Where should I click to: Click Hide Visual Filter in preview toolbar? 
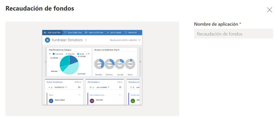pyautogui.click(x=52, y=32)
